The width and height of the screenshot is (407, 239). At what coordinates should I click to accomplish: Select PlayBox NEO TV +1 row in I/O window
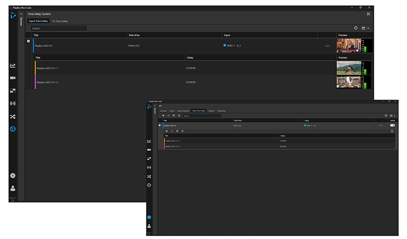click(x=279, y=141)
